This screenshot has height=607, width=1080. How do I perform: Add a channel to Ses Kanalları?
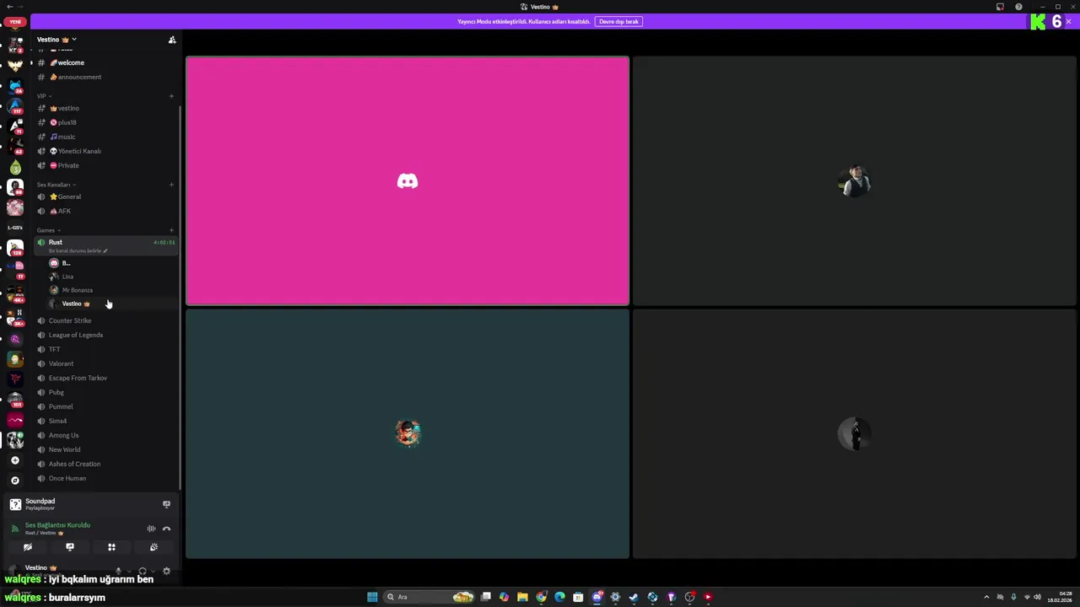(171, 185)
